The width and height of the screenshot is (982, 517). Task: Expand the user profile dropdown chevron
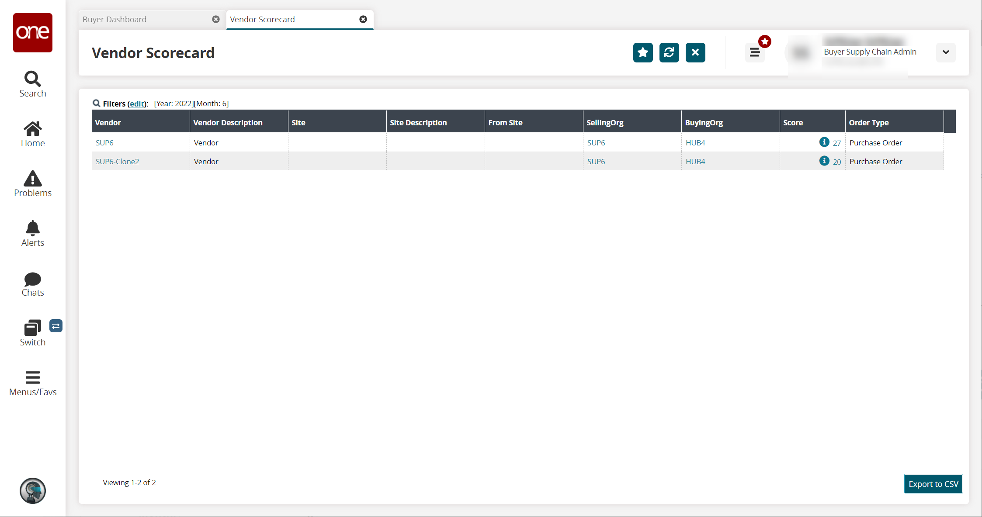(945, 52)
